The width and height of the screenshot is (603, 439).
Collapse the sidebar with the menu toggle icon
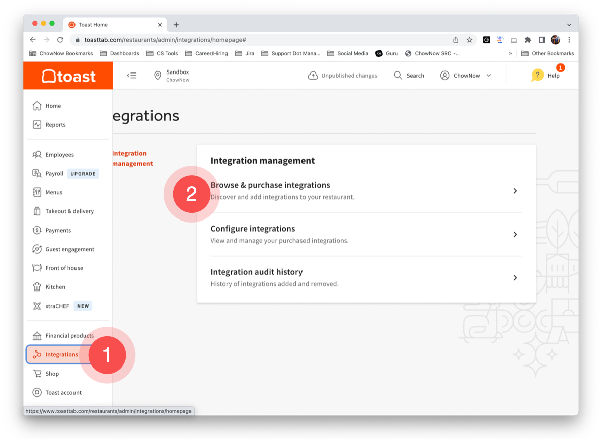(132, 76)
